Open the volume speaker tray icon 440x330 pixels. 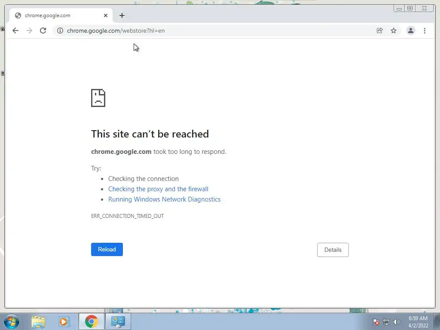tap(396, 322)
